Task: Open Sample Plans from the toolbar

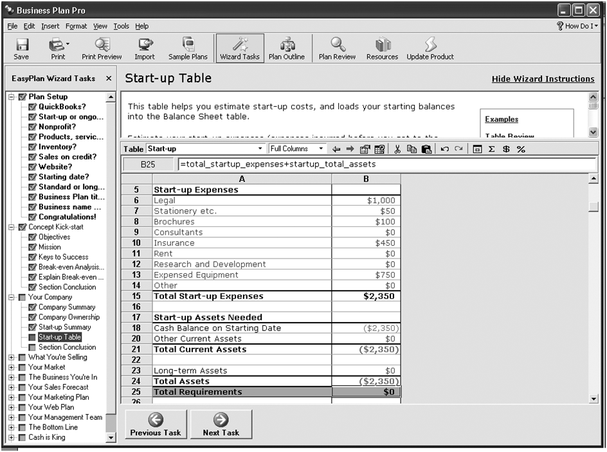Action: pos(188,48)
